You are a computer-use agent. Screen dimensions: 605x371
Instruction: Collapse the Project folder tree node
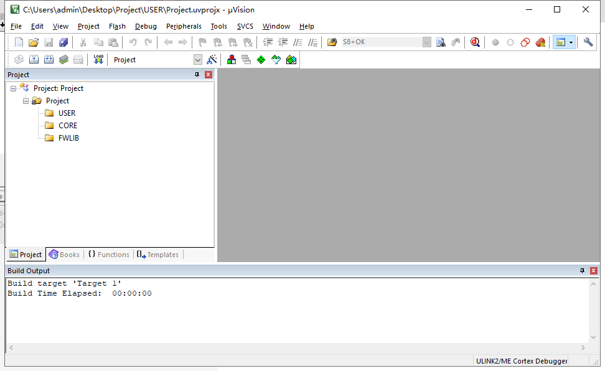[x=26, y=101]
